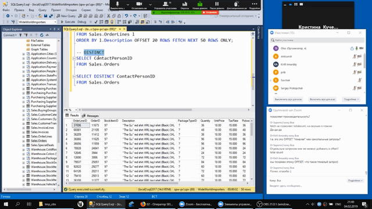
Task: Click the parse query checkmark icon
Action: 96,22
